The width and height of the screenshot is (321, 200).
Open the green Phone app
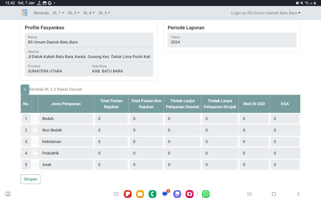point(152,194)
